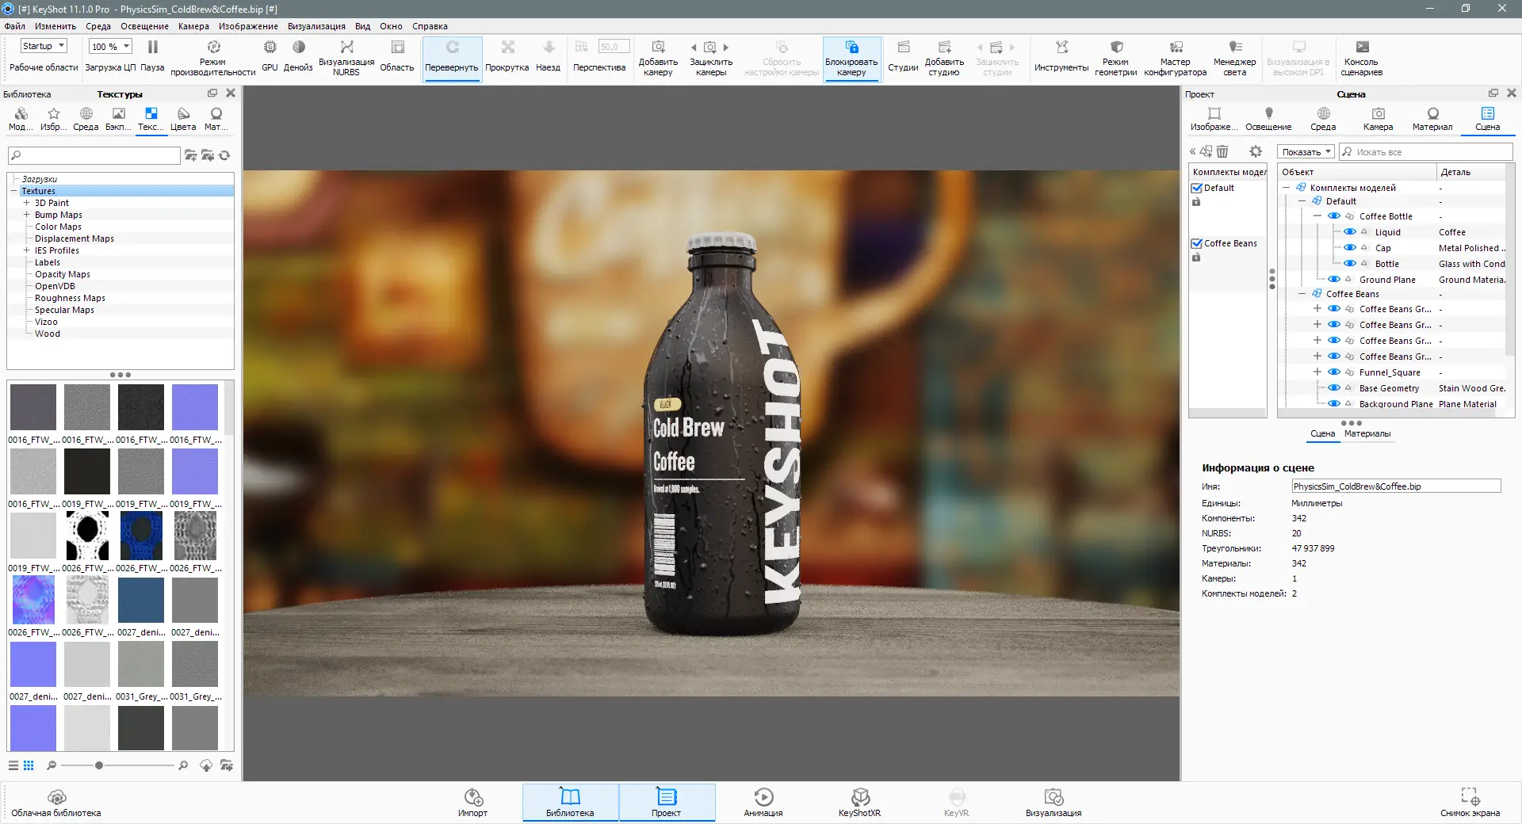
Task: Hide the Cap part
Action: click(1350, 248)
